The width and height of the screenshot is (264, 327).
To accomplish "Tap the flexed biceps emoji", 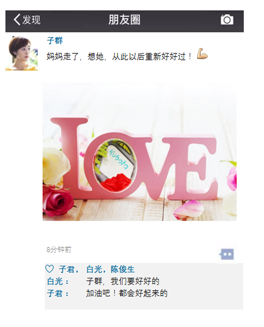I will 202,54.
